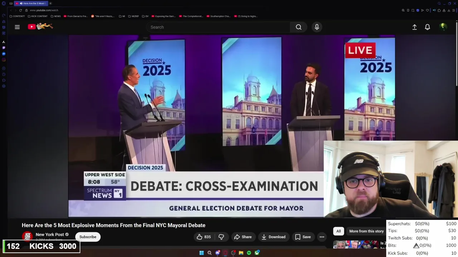This screenshot has width=458, height=257.
Task: Click the browser zoom magnifier-plus icon
Action: [x=403, y=10]
